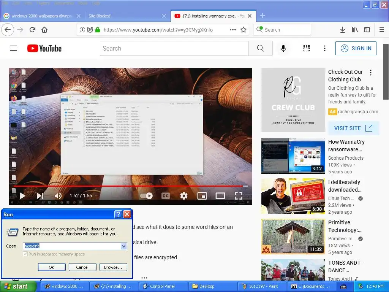Expand the Open combo box dropdown arrow
Image resolution: width=389 pixels, height=292 pixels.
coord(123,246)
